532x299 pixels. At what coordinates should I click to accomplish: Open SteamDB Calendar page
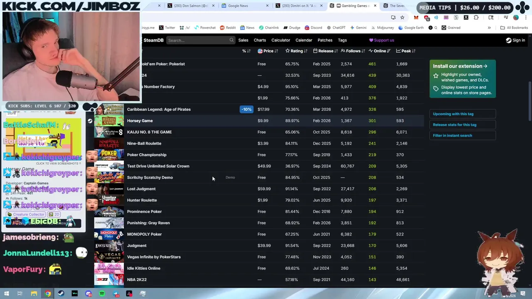pos(304,40)
